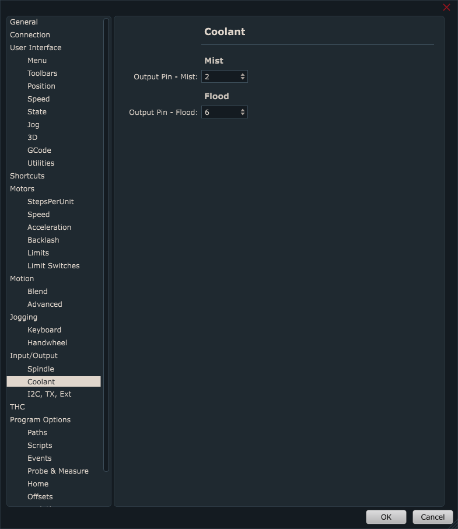Select the Connection settings category
The image size is (458, 529).
pos(30,35)
